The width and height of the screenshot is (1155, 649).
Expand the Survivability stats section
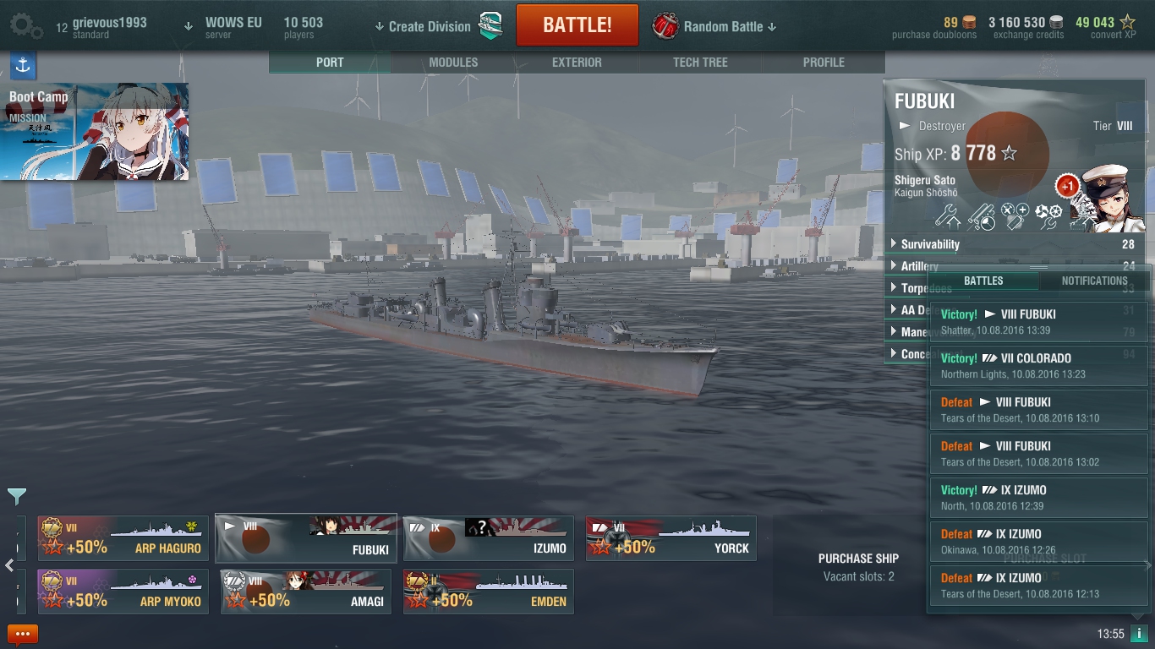click(1012, 244)
